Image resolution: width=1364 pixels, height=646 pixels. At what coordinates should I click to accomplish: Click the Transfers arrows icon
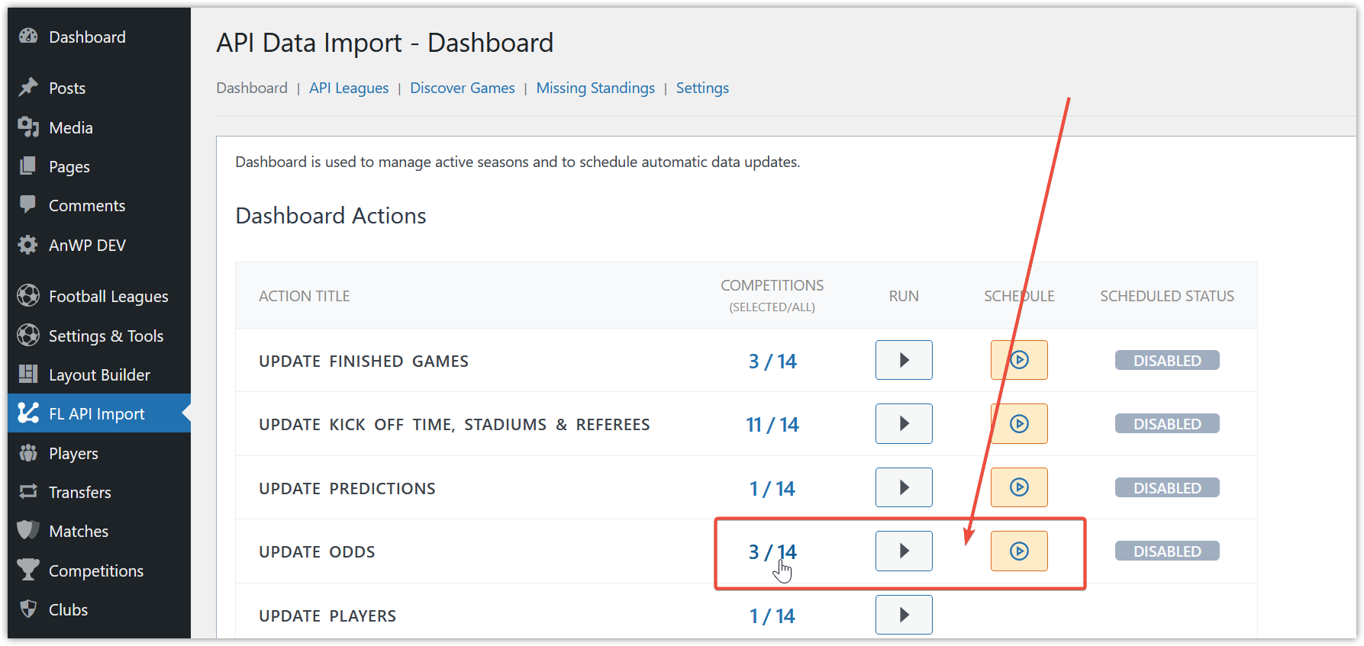pos(28,491)
